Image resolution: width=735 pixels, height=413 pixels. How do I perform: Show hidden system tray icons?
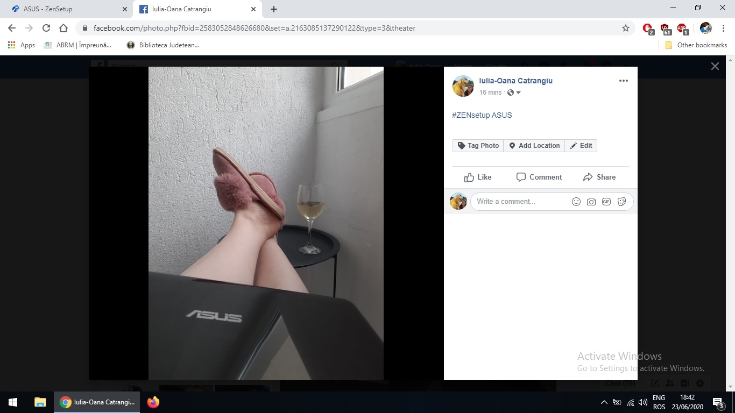[x=604, y=402]
